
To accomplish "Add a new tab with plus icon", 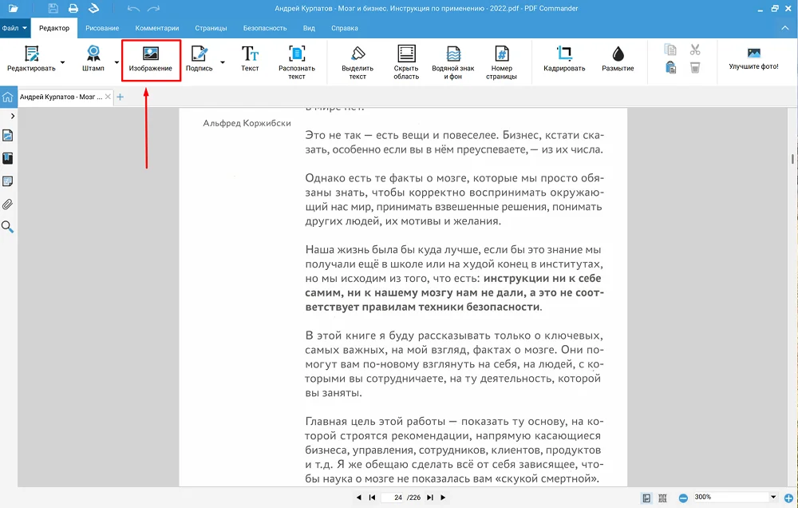I will point(120,97).
